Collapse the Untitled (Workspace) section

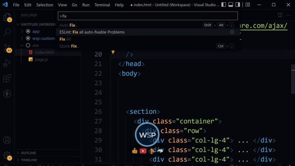pos(38,24)
